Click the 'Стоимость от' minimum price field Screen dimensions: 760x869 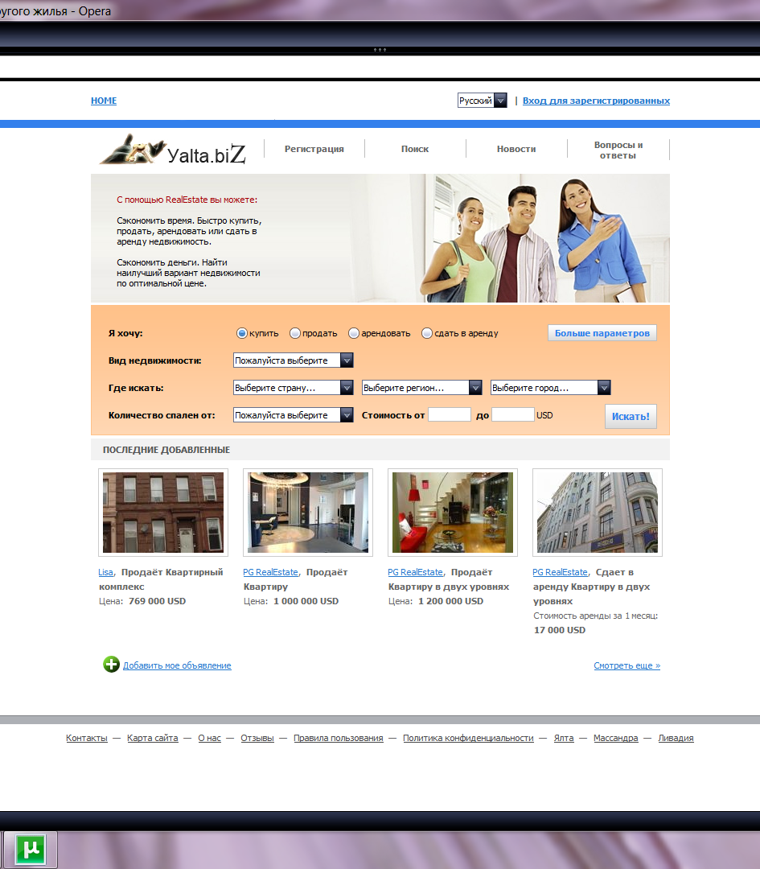pyautogui.click(x=450, y=414)
